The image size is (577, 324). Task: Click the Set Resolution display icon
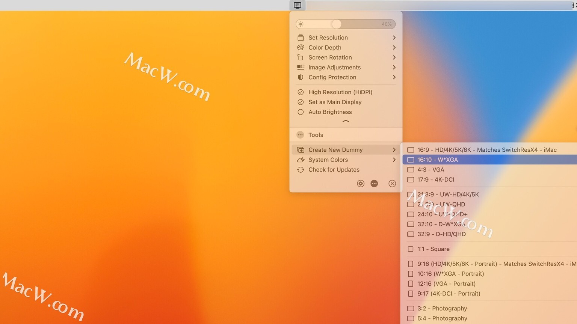point(301,38)
